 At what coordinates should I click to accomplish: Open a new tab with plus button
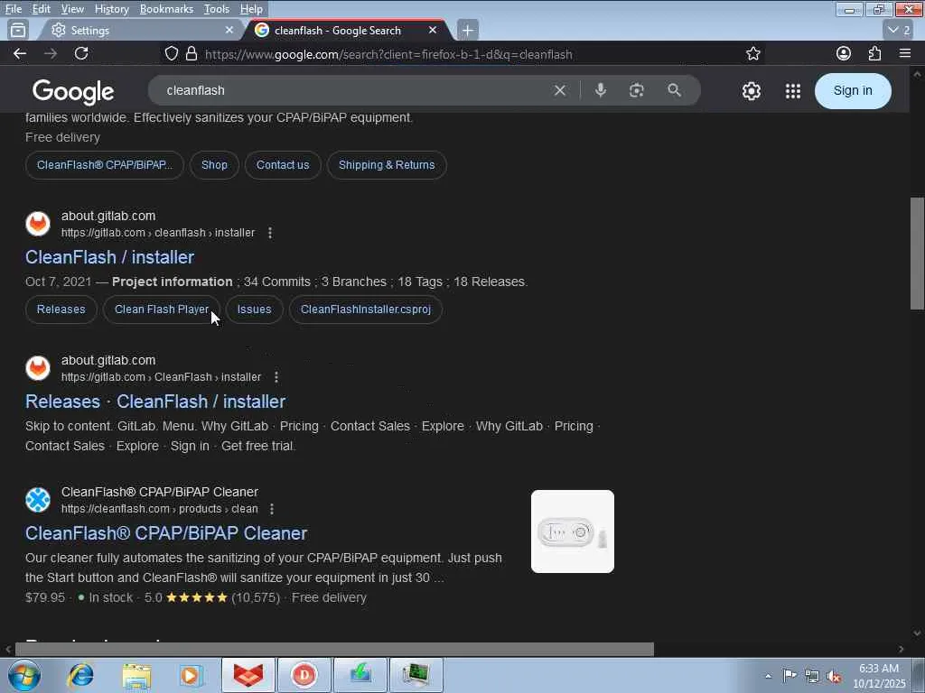(467, 30)
